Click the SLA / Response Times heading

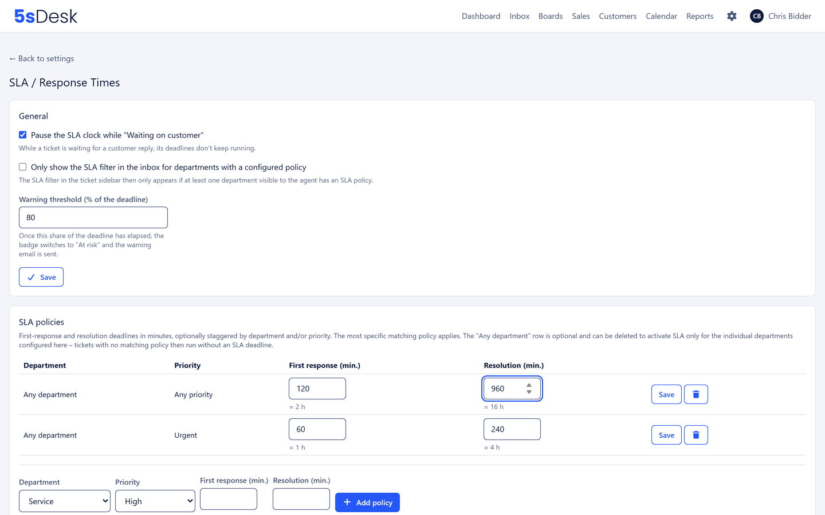[65, 82]
